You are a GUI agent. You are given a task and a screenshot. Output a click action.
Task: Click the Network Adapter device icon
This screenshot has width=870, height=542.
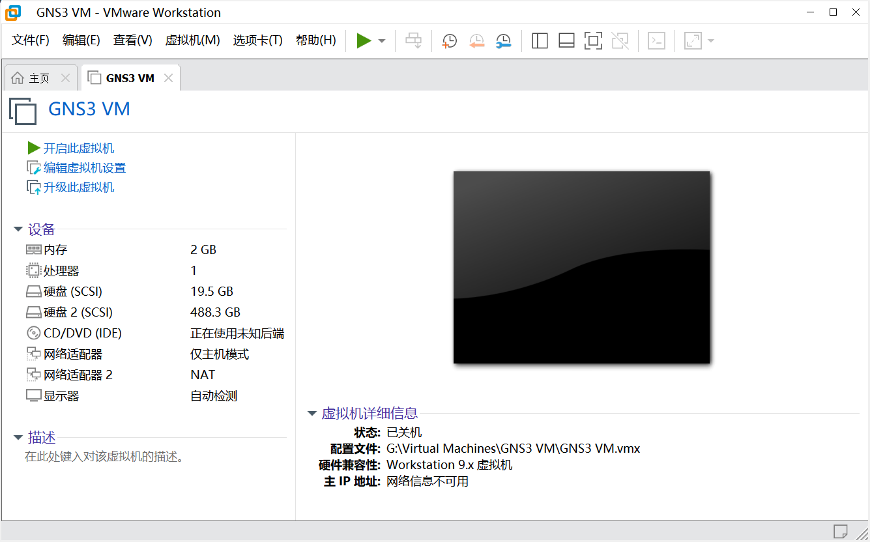(x=33, y=354)
